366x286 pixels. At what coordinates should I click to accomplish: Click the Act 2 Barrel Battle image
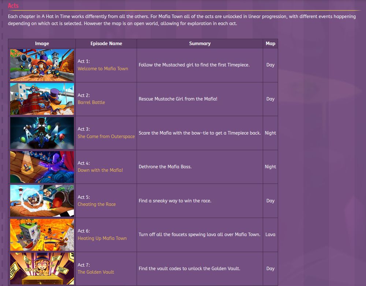[x=42, y=99]
